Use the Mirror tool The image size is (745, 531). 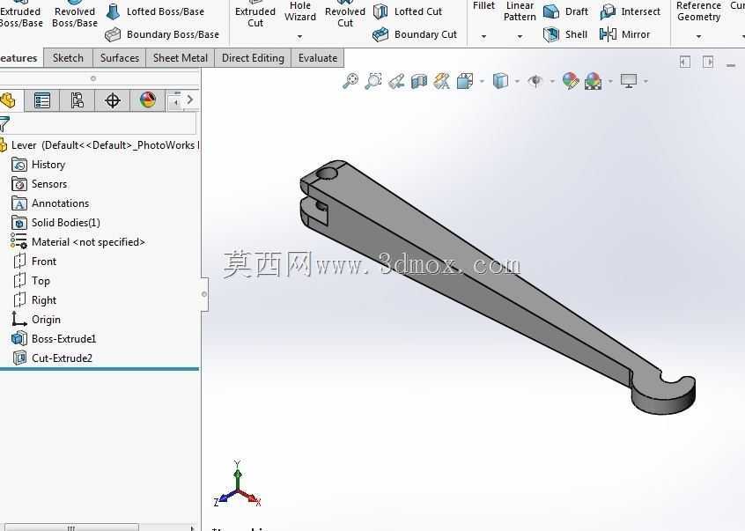click(624, 34)
